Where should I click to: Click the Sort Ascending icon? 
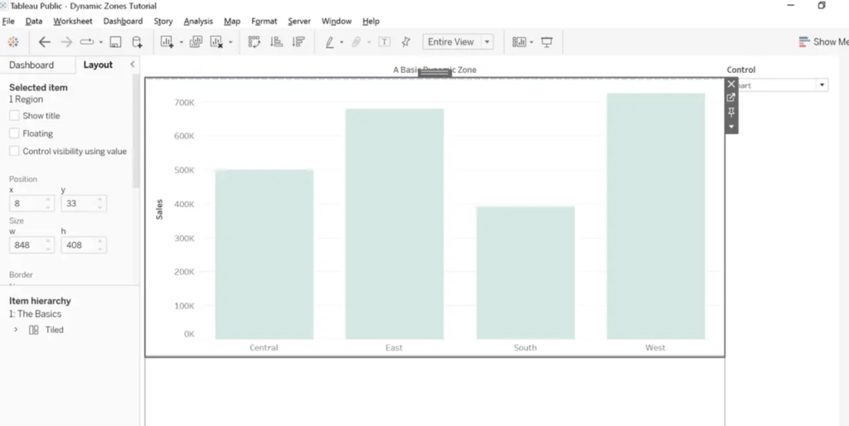277,42
